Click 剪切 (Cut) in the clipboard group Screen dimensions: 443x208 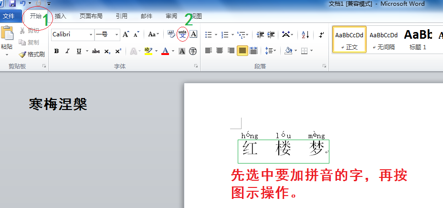(x=29, y=31)
